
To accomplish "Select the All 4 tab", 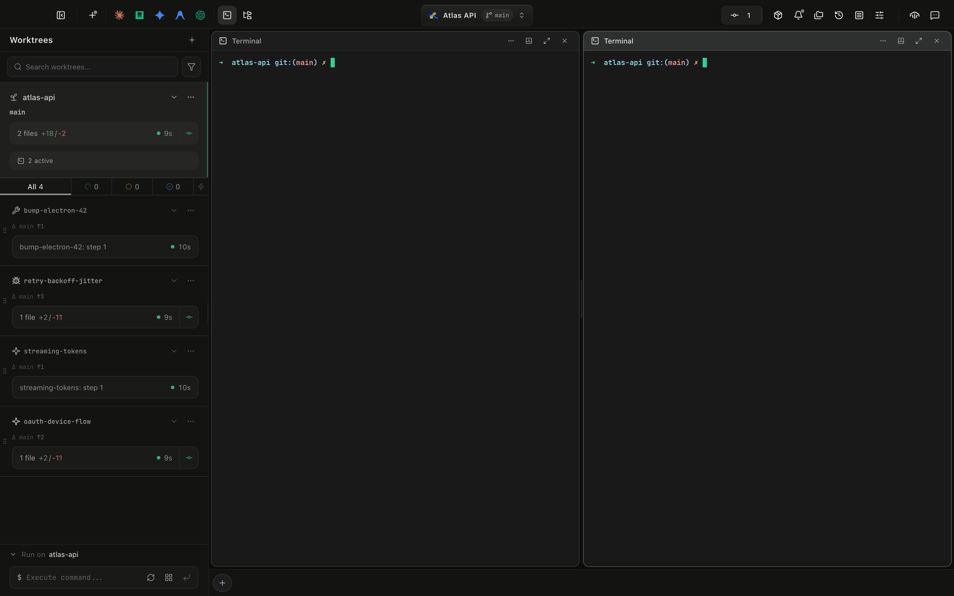I will coord(35,187).
